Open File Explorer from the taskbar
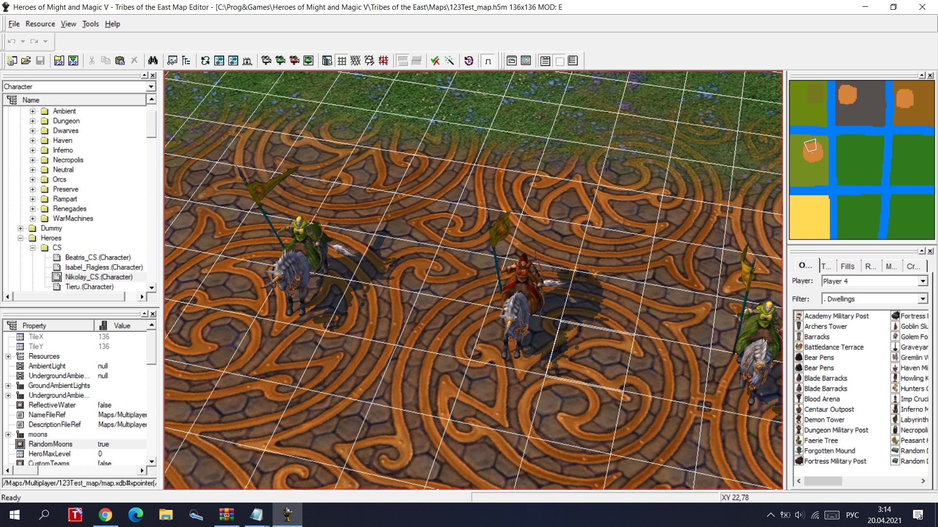The width and height of the screenshot is (938, 527). coord(166,515)
